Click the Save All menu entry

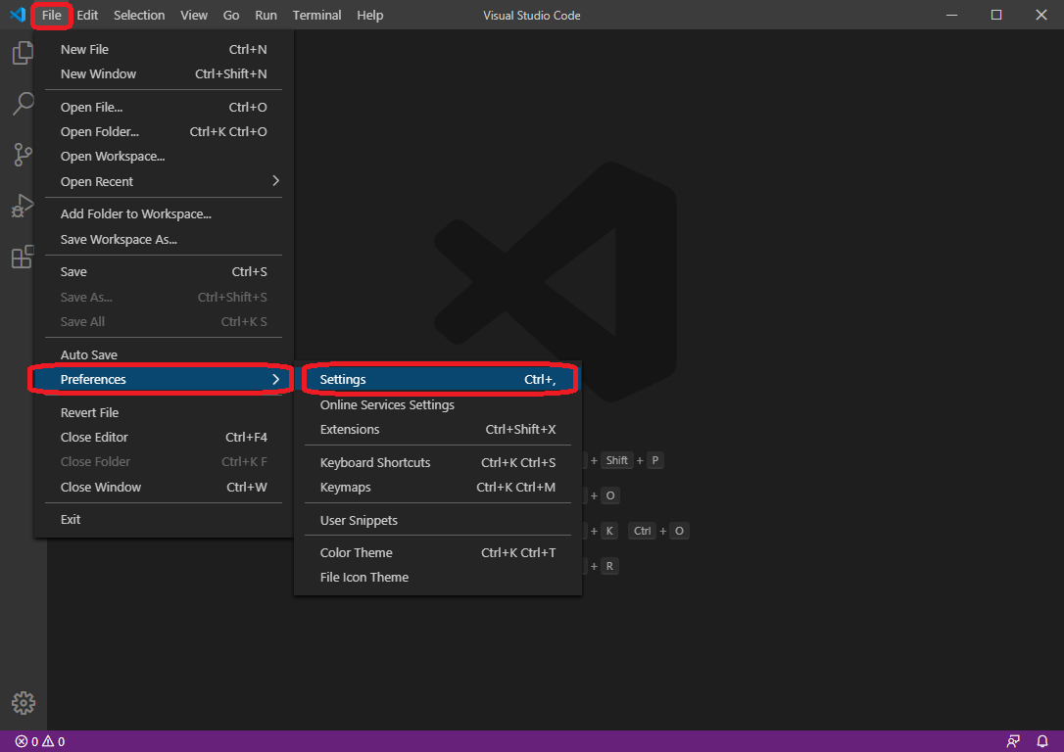[x=164, y=321]
